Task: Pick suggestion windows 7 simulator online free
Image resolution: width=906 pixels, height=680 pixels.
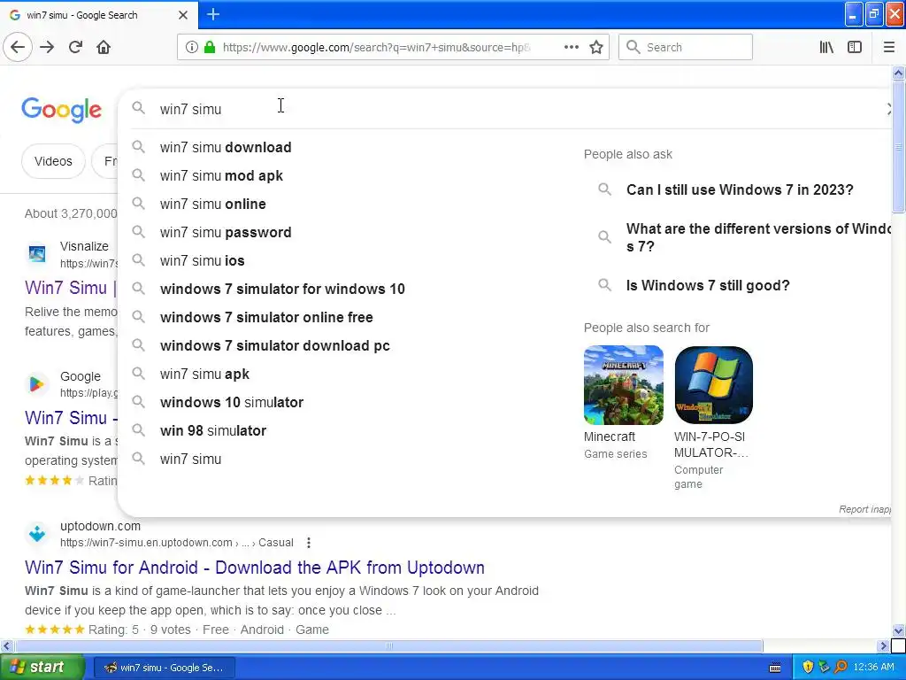Action: pyautogui.click(x=266, y=318)
